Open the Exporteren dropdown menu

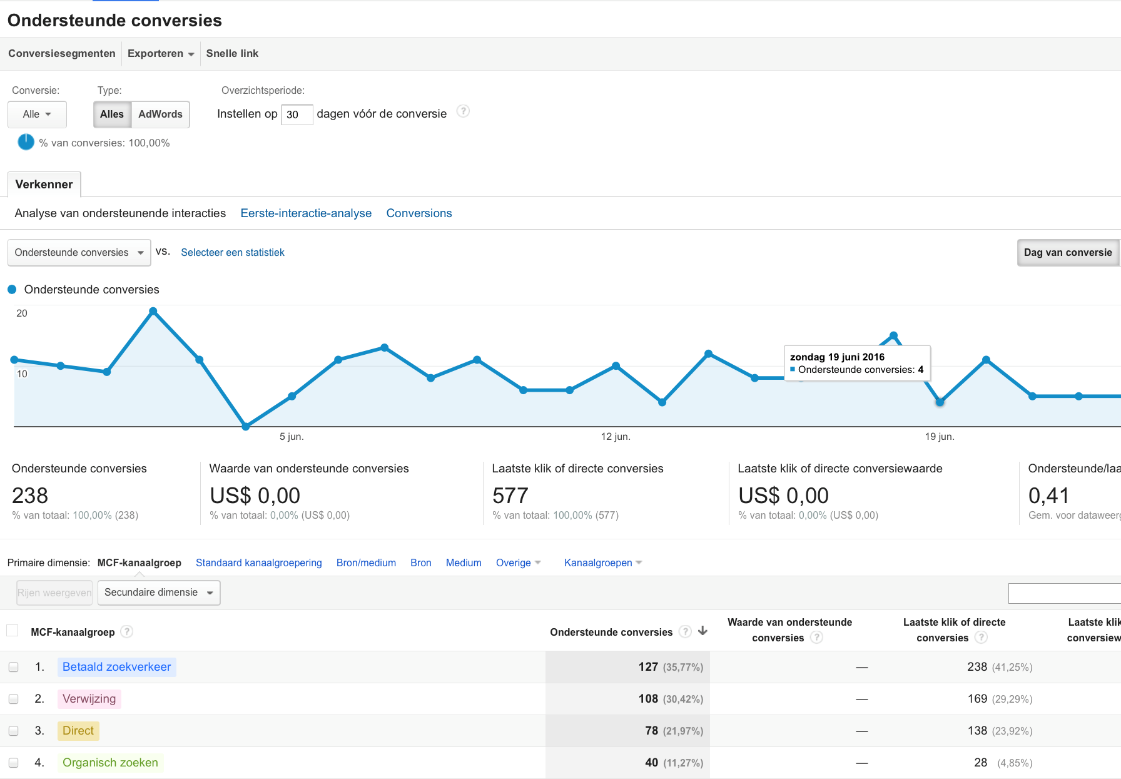point(161,54)
